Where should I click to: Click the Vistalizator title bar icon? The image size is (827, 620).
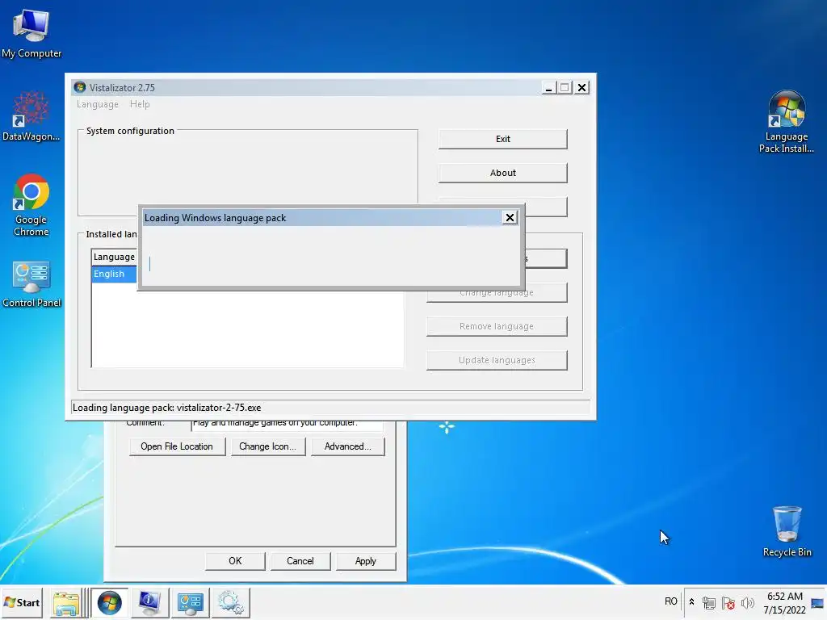pos(80,87)
